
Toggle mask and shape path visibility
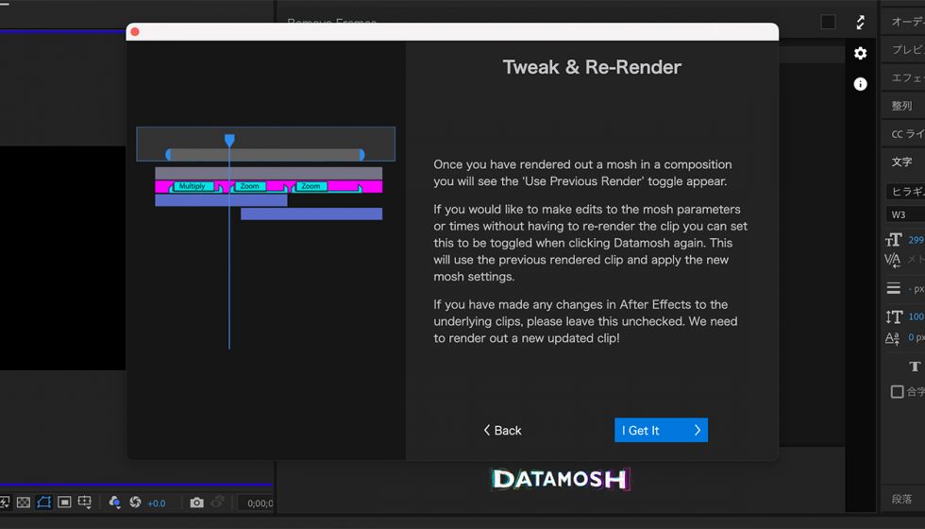43,503
